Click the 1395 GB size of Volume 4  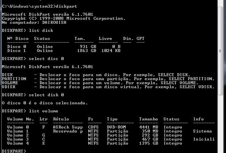tap(149, 143)
